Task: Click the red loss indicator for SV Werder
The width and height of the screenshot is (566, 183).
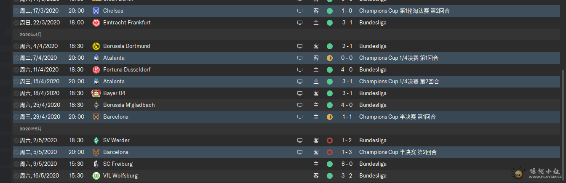Action: tap(330, 140)
